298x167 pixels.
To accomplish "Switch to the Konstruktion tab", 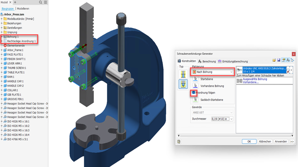I will click(x=187, y=61).
